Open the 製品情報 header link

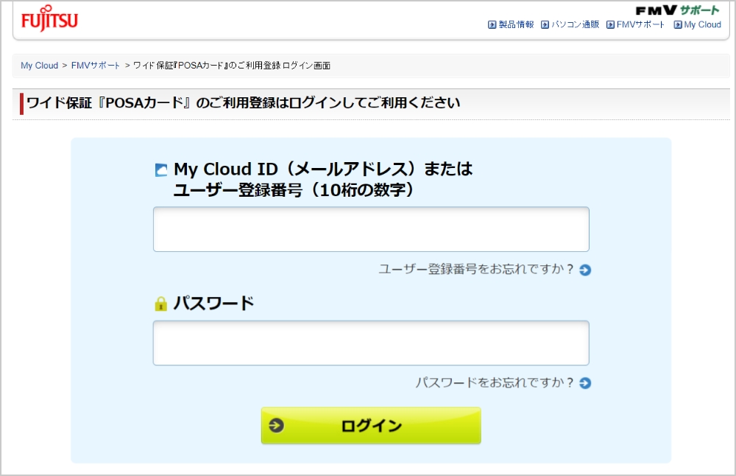pos(516,25)
